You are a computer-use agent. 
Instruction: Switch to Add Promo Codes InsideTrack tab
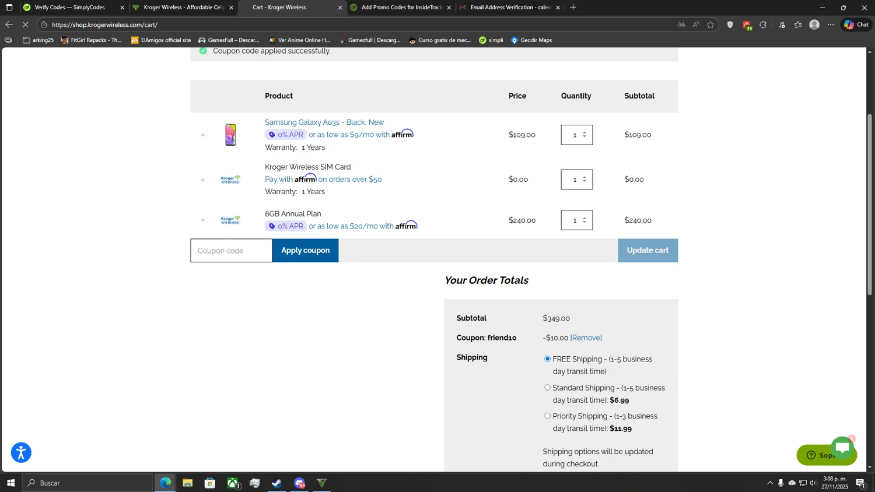pos(401,8)
